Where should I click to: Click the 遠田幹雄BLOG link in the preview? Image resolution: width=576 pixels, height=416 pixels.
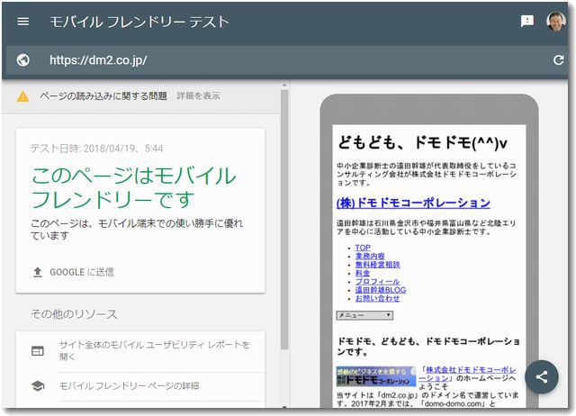click(x=380, y=290)
